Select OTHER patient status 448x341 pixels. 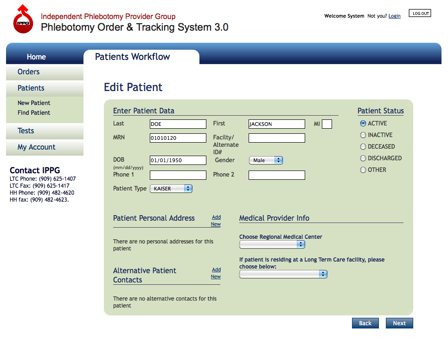[363, 170]
